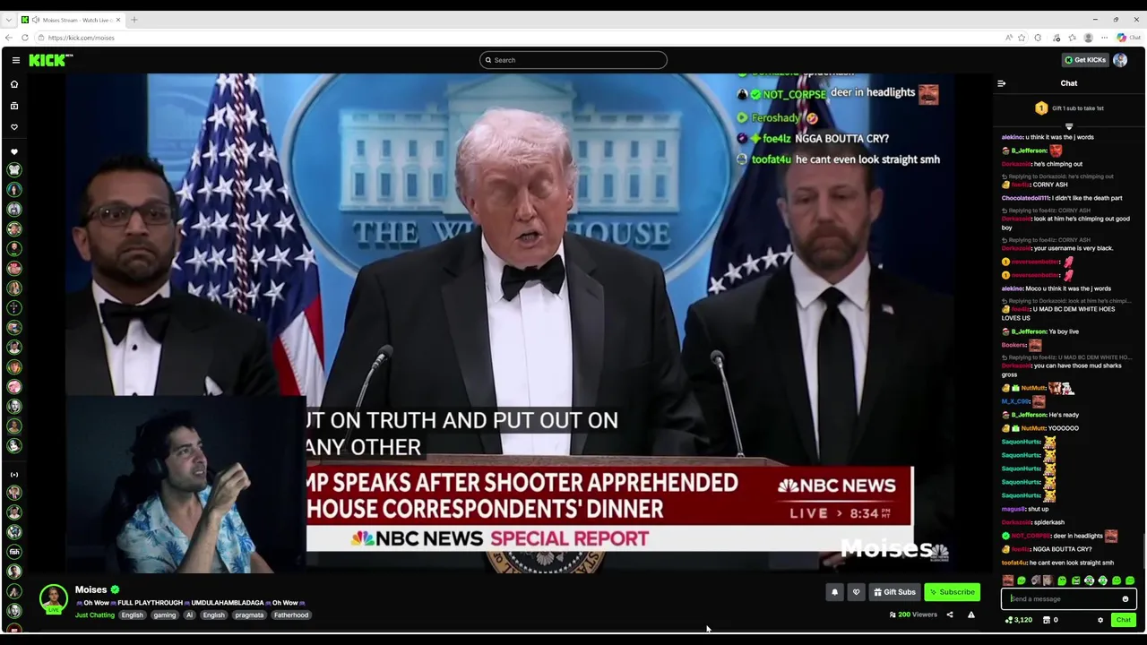Refresh the browser page
Viewport: 1147px width, 645px height.
point(25,38)
